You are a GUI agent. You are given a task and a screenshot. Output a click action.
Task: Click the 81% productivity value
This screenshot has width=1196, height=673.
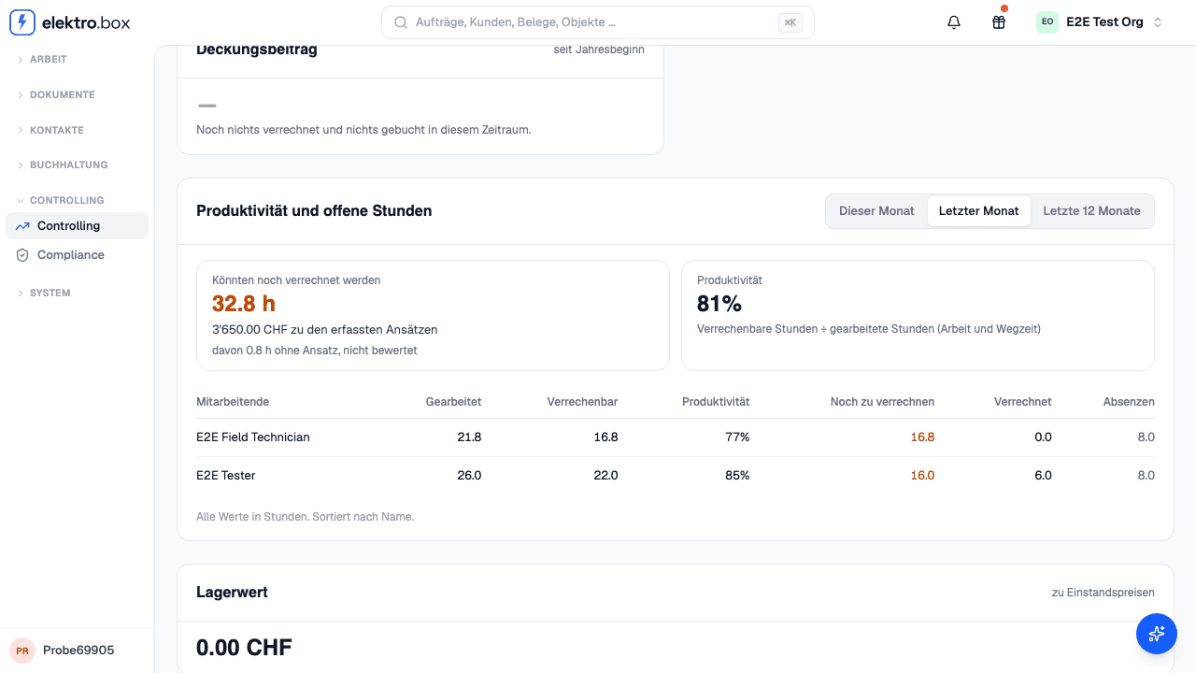pyautogui.click(x=719, y=304)
